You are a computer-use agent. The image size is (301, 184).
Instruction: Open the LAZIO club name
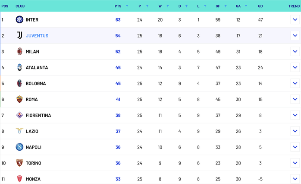tap(32, 131)
